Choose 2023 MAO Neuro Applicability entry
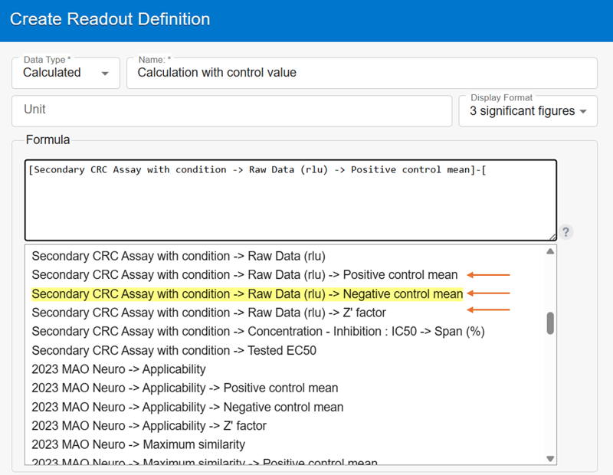 pyautogui.click(x=119, y=369)
